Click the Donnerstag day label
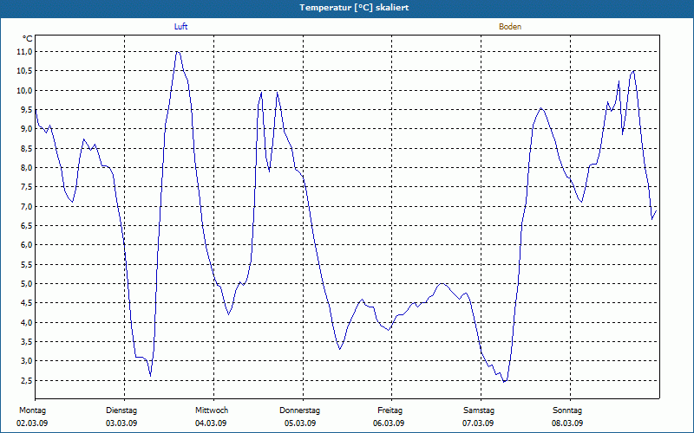The height and width of the screenshot is (433, 694). tap(299, 410)
